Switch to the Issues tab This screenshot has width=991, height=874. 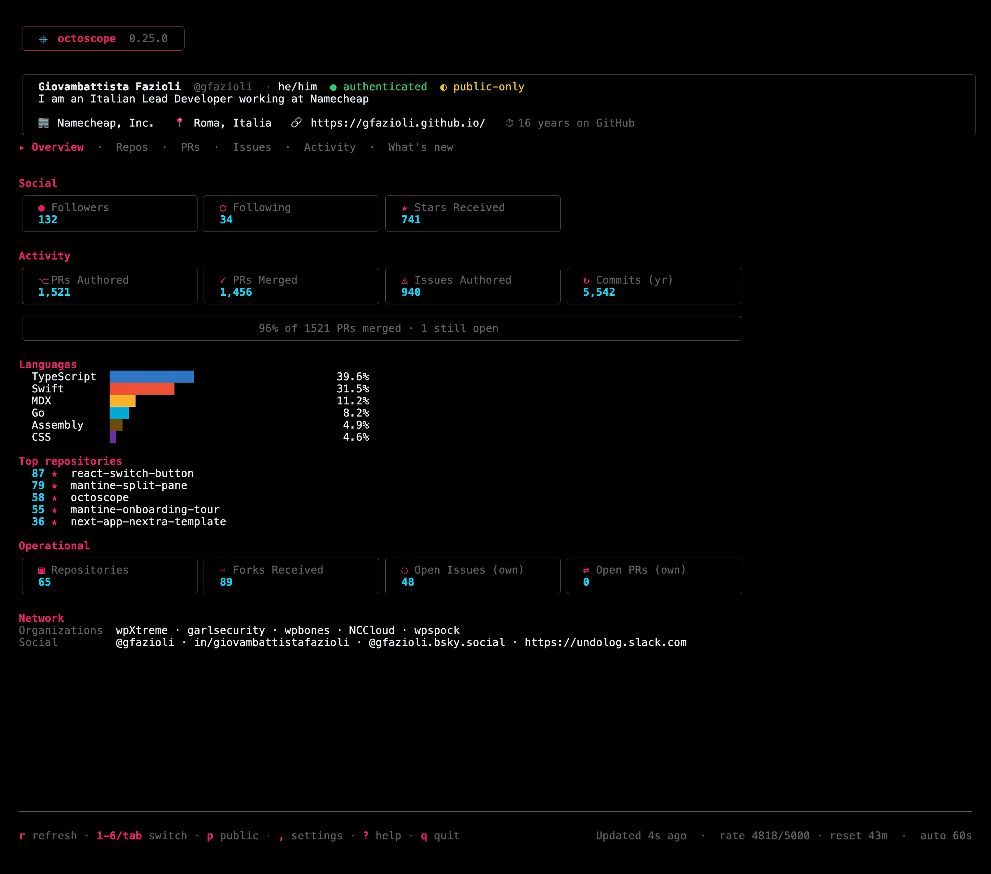point(252,147)
